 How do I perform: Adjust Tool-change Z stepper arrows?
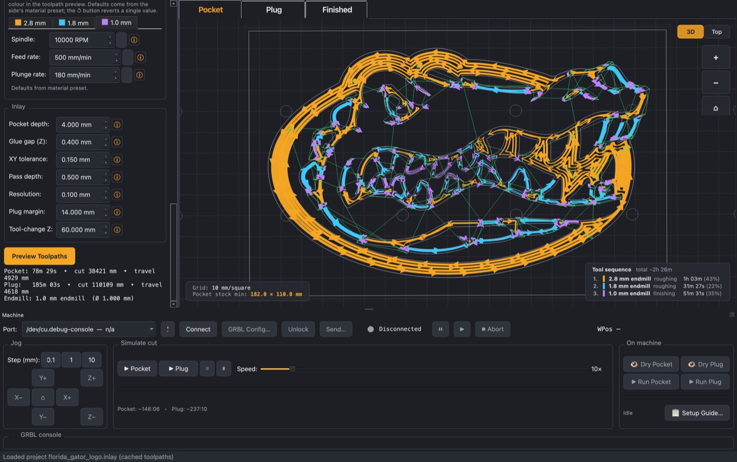pos(106,230)
